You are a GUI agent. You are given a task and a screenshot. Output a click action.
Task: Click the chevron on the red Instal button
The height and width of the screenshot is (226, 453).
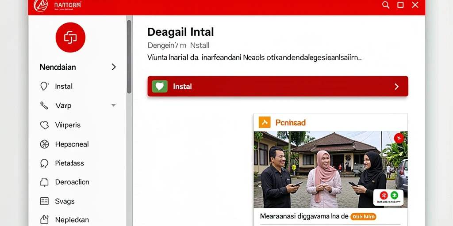point(397,87)
